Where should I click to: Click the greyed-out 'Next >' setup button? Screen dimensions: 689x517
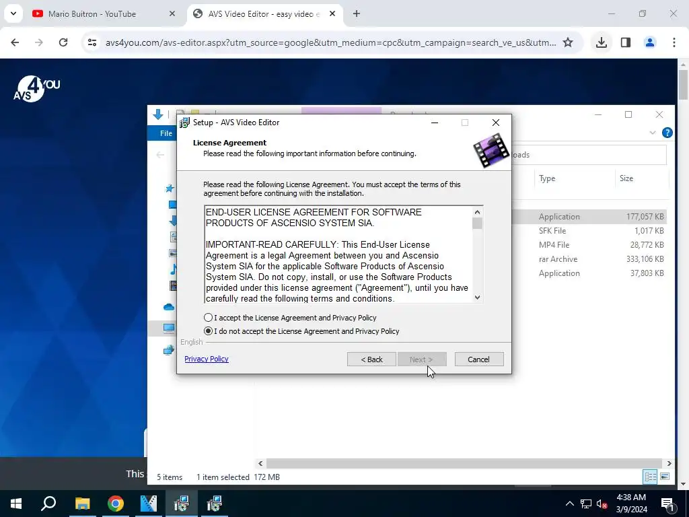[x=422, y=359]
